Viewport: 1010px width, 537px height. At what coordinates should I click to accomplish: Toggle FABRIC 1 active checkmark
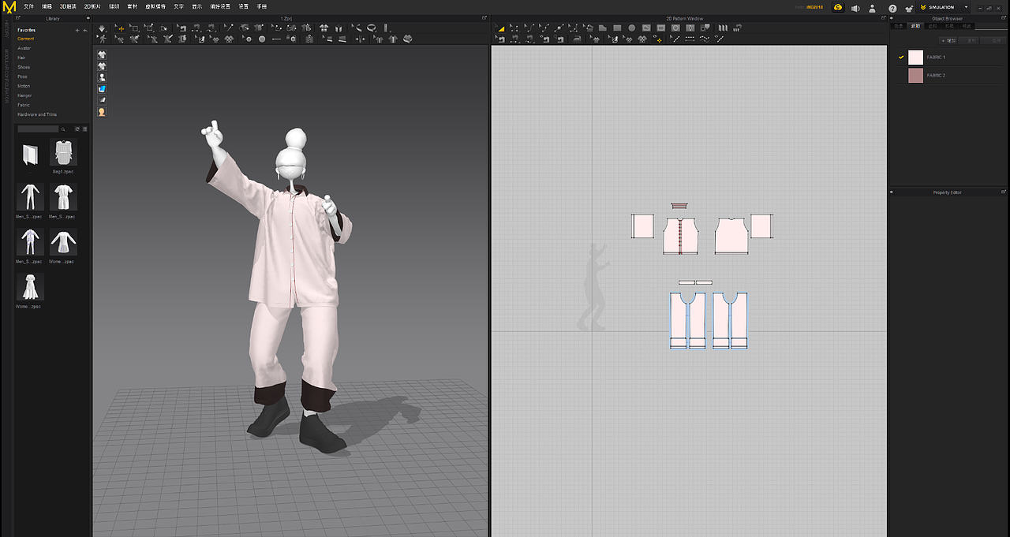901,56
